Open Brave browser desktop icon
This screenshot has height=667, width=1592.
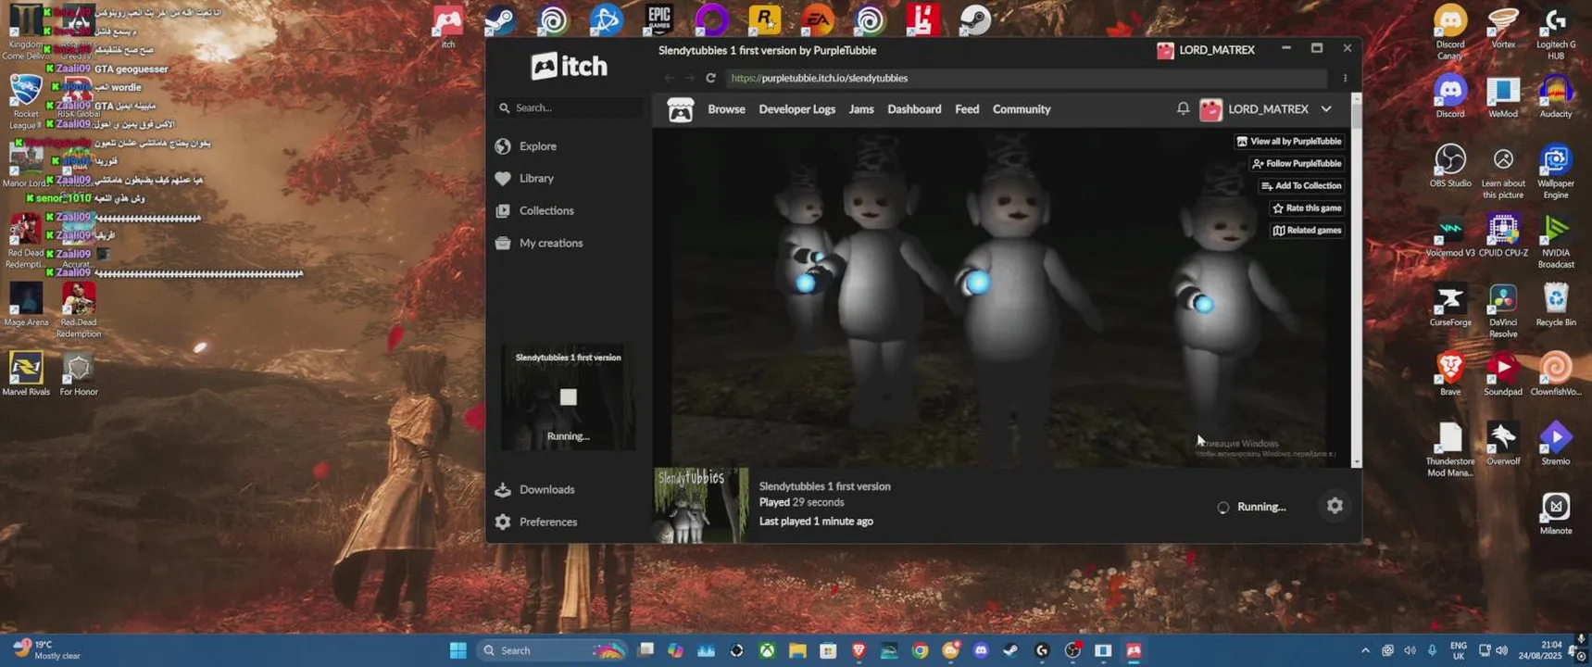(1450, 375)
